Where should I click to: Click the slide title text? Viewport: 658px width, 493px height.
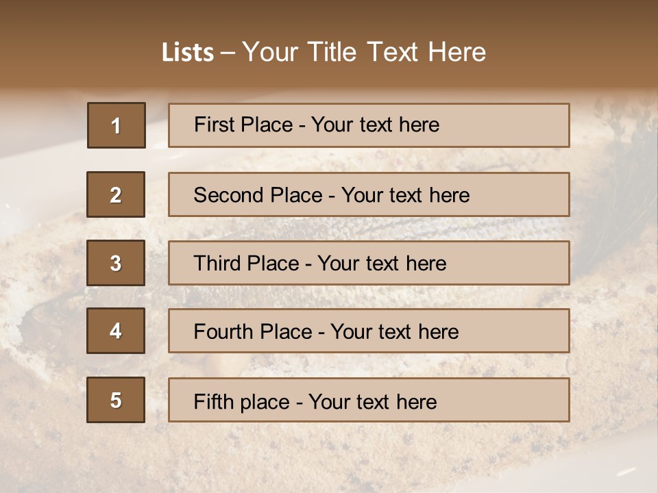(x=324, y=52)
